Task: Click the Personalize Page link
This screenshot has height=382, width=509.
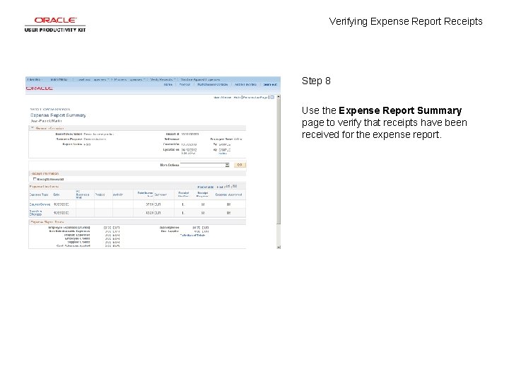Action: [x=255, y=98]
